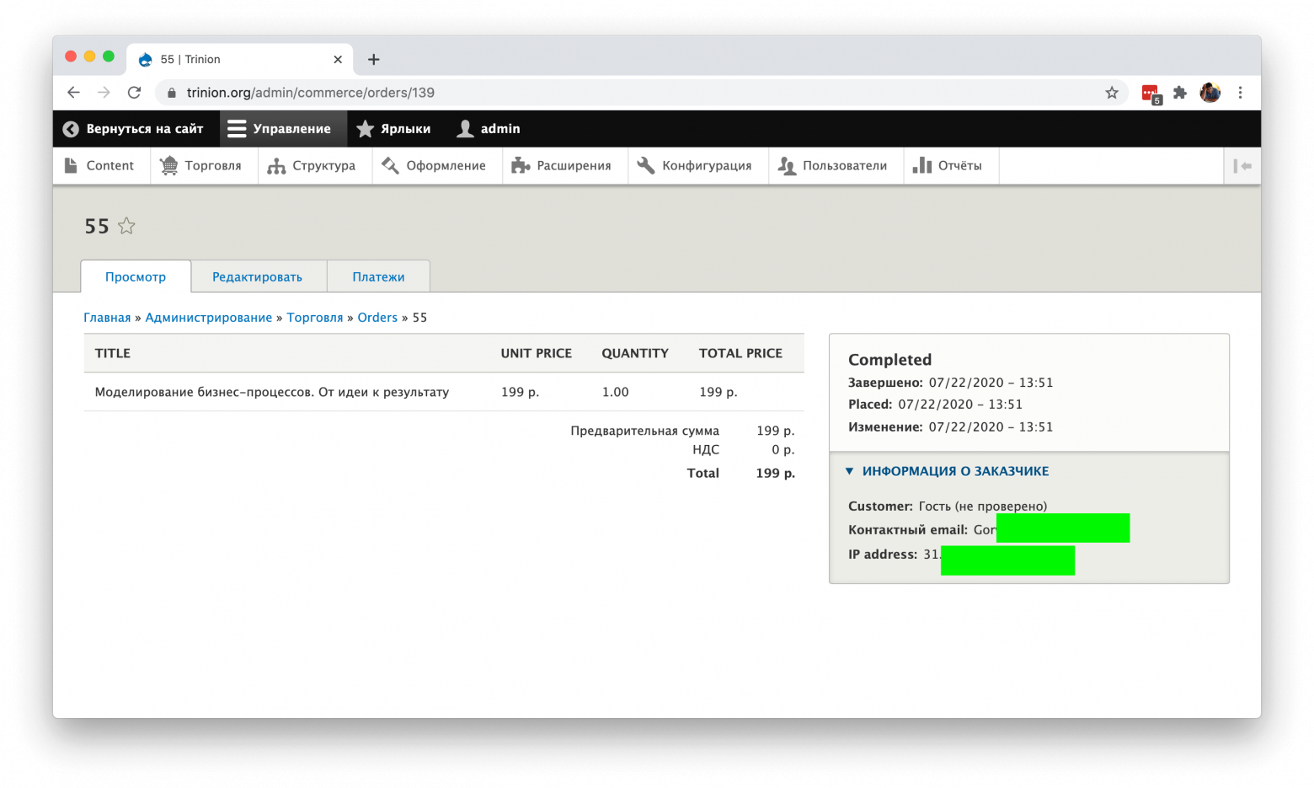Click the 'Completed' order status heading

pos(889,360)
